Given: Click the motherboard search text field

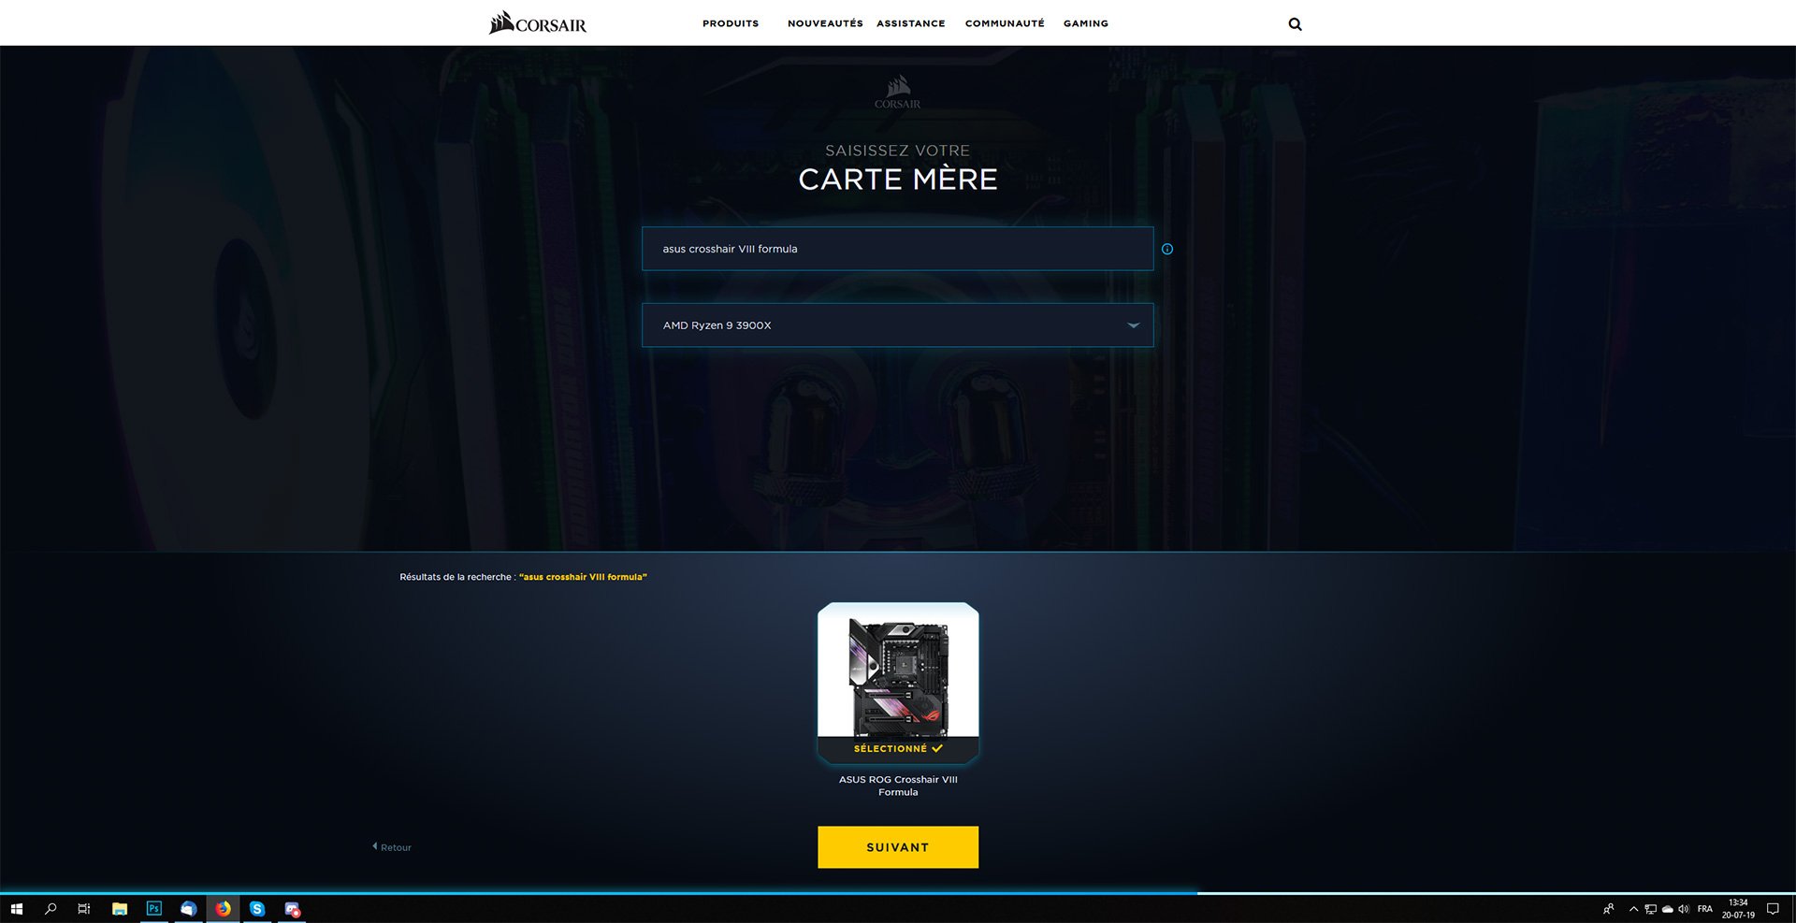Looking at the screenshot, I should click(x=896, y=249).
